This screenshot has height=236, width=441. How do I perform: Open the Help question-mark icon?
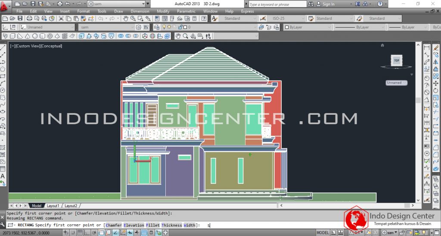point(204,19)
